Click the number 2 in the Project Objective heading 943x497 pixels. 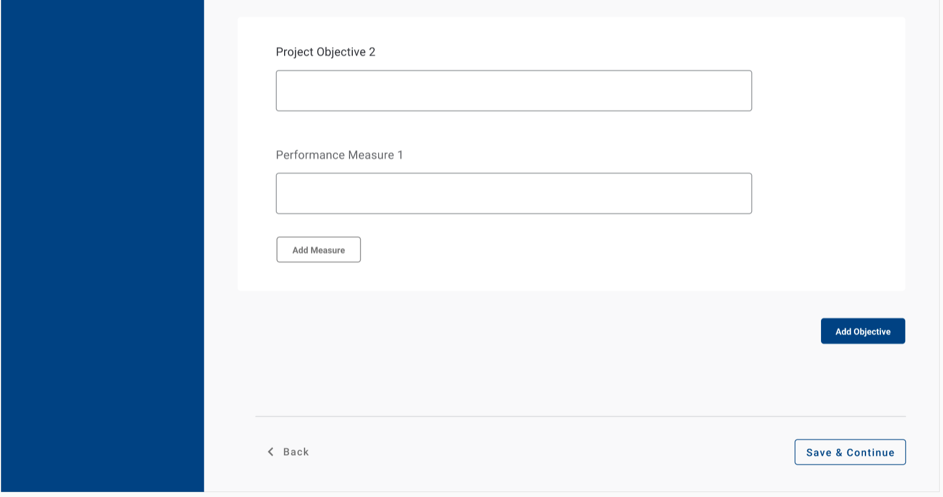372,52
